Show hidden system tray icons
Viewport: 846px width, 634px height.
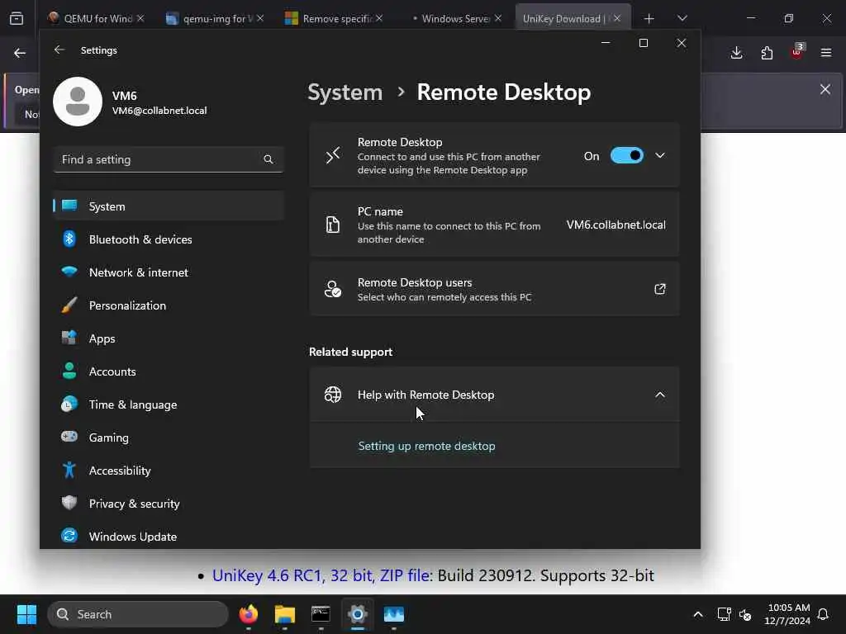697,614
